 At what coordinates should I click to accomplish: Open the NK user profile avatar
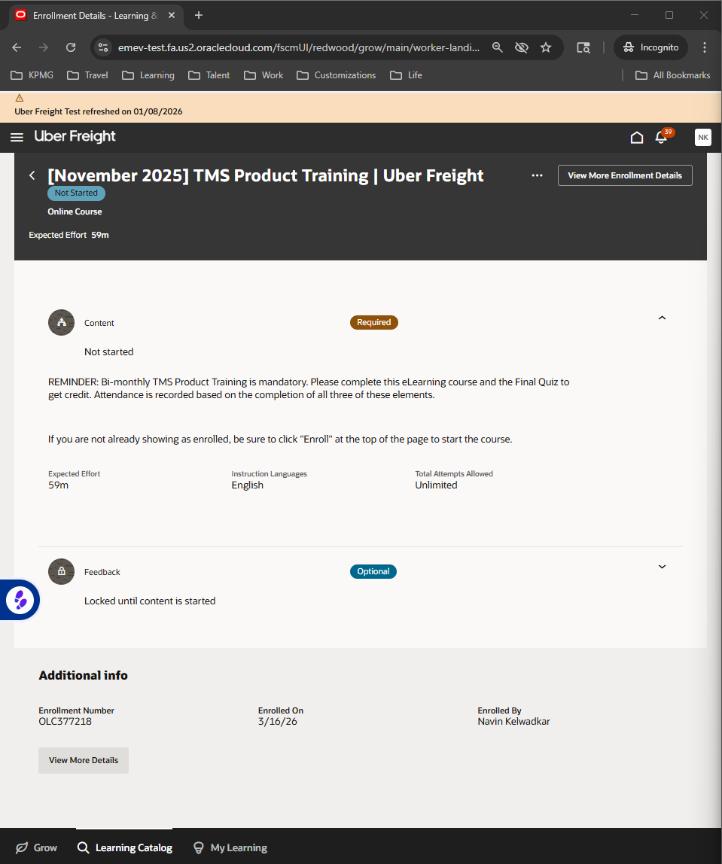(x=702, y=137)
